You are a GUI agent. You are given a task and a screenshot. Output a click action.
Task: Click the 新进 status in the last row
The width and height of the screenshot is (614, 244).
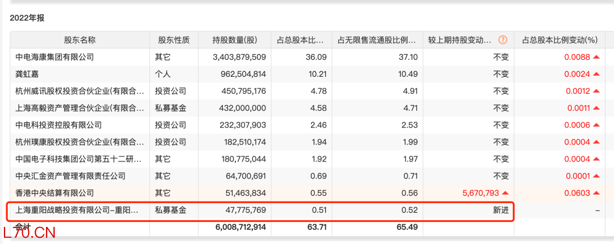coord(501,210)
